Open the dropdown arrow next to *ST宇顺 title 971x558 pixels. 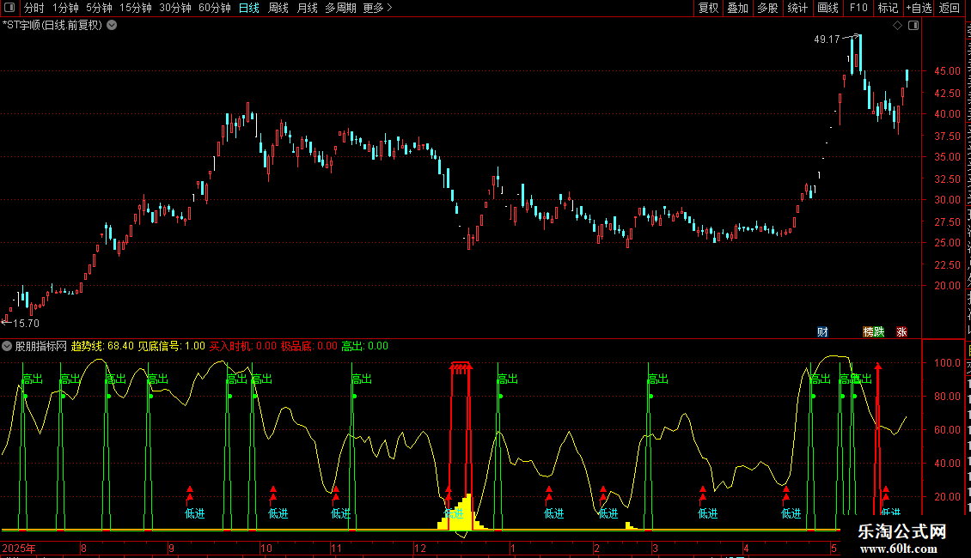coord(112,26)
